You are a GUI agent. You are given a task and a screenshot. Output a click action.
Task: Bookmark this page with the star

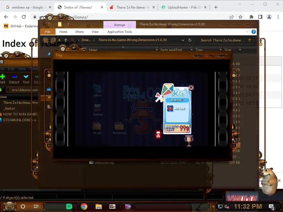pos(240,17)
